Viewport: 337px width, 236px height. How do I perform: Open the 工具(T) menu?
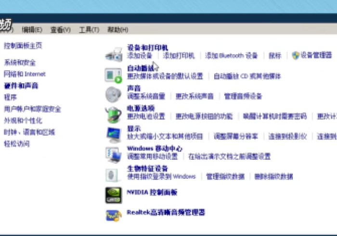click(89, 30)
